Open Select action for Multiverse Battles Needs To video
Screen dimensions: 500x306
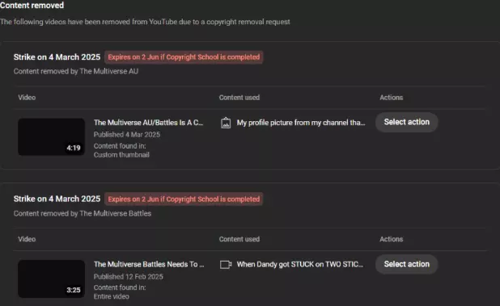407,264
